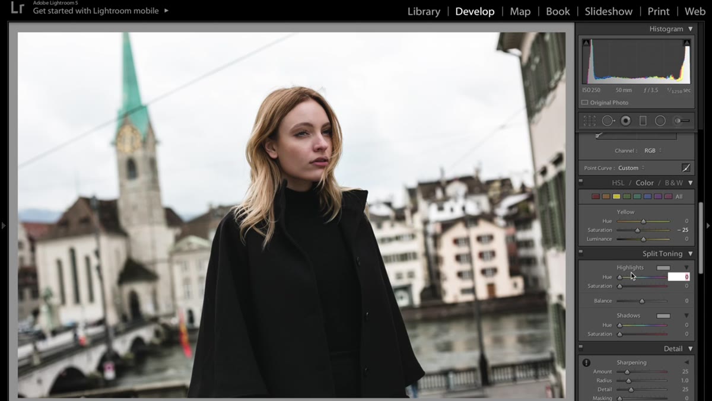Collapse the Split Toning panel
Screen dimensions: 712x401
click(690, 254)
